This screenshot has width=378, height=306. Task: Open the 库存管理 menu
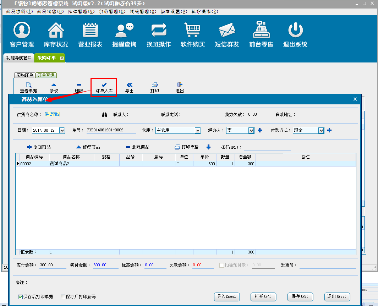click(81, 11)
